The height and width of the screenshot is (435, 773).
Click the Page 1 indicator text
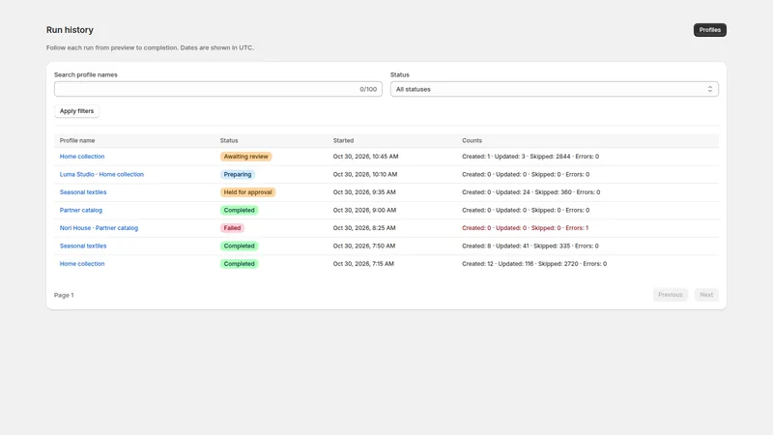pos(64,295)
